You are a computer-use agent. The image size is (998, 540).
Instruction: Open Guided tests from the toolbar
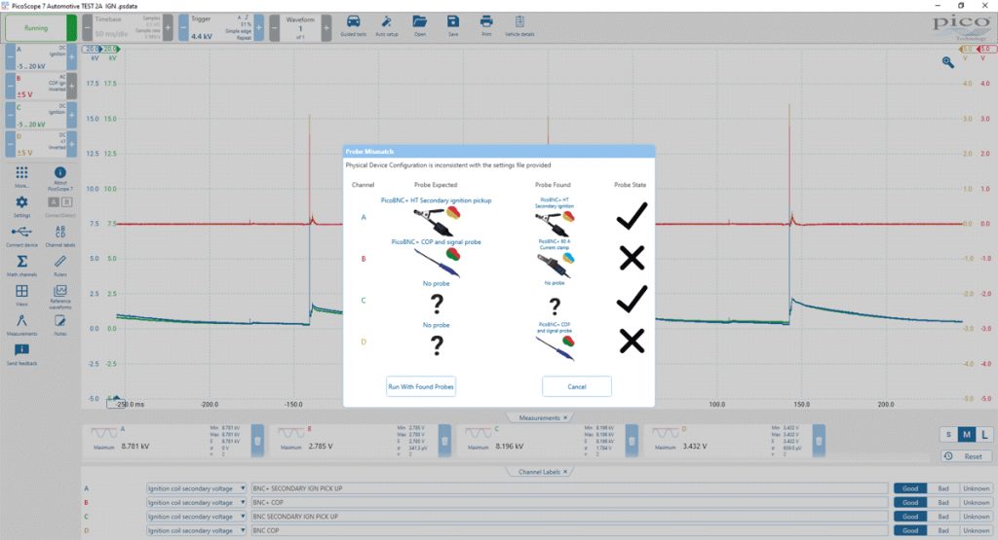tap(353, 25)
